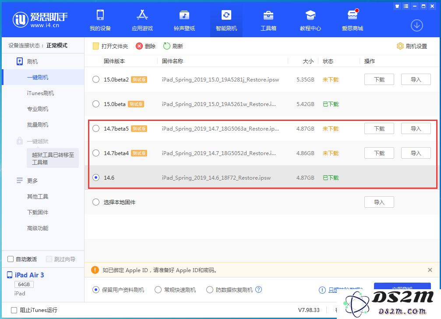The width and height of the screenshot is (441, 319).
Task: Click the V7.98.33 version label
Action: [x=309, y=310]
